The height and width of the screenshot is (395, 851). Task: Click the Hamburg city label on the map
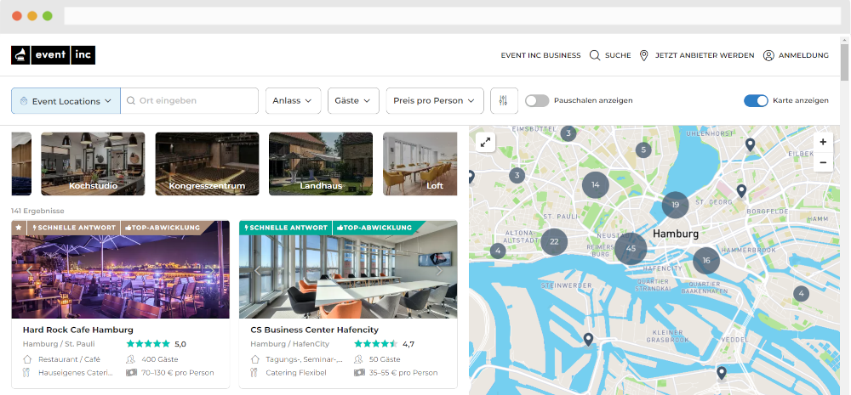(x=675, y=234)
